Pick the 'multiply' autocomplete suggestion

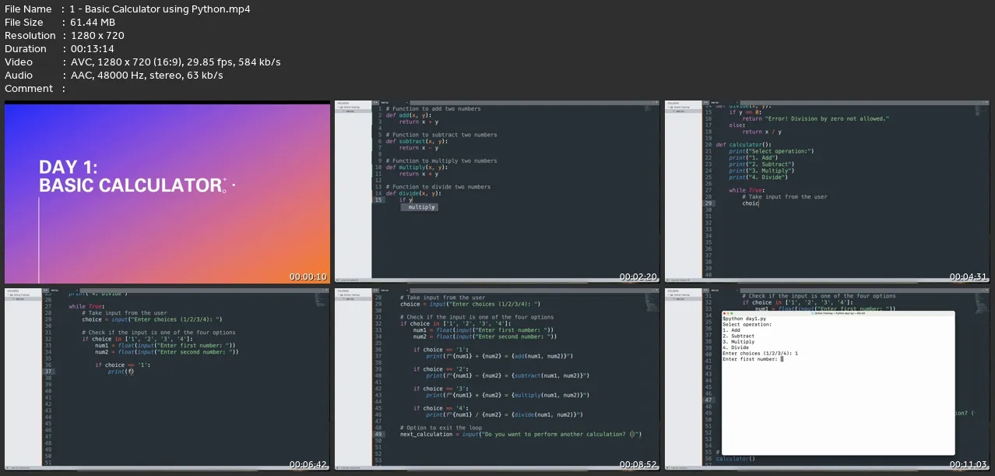421,207
